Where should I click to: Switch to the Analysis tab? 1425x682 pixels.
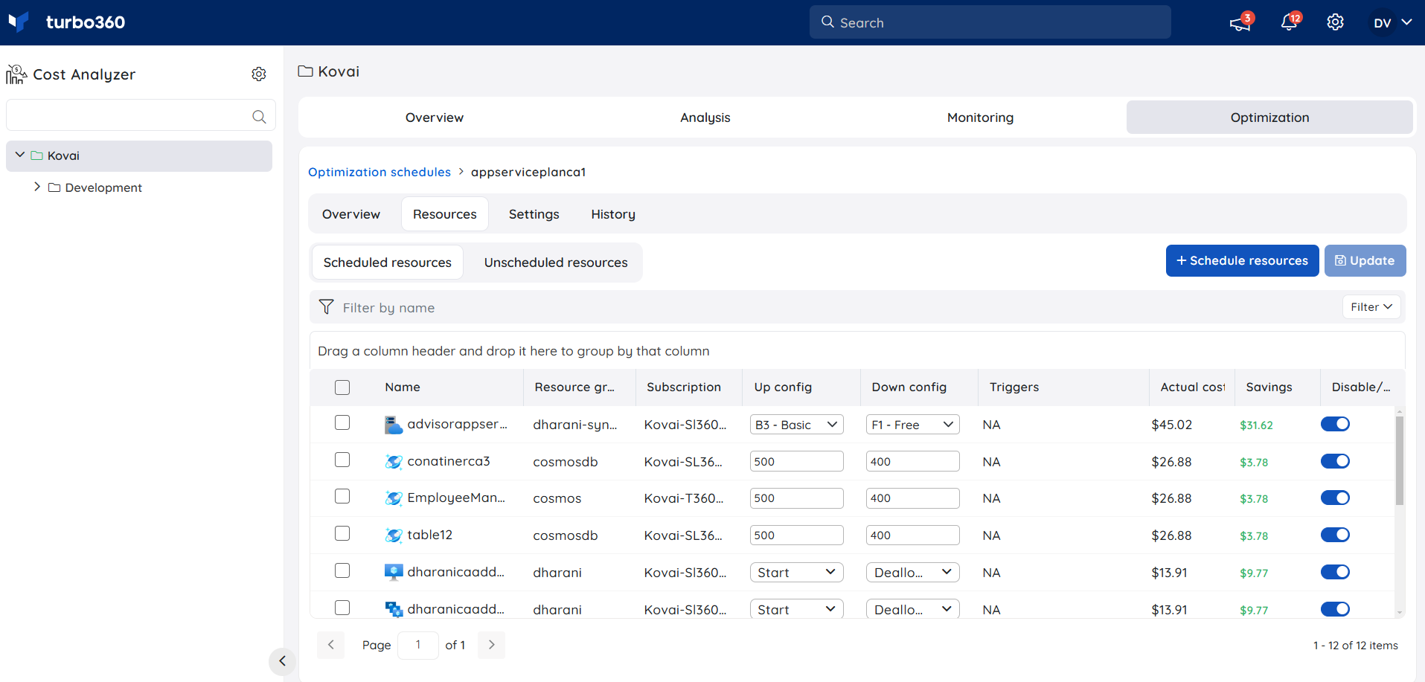point(705,118)
